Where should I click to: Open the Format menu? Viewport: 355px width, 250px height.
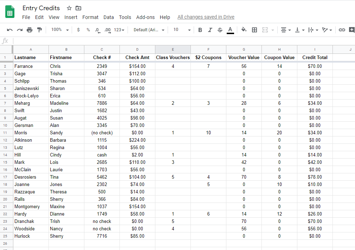[90, 17]
